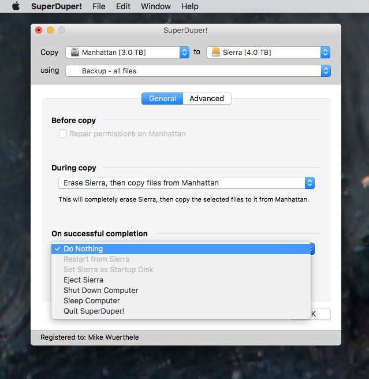
Task: Click the On successful completion heading
Action: point(99,234)
